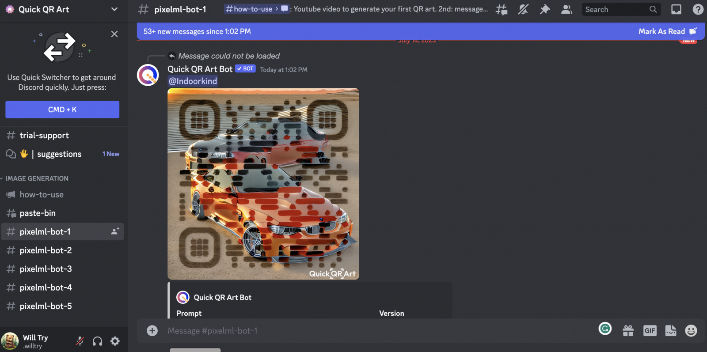Screen dimensions: 707x352
Task: Toggle the headphones deafen button
Action: (98, 341)
